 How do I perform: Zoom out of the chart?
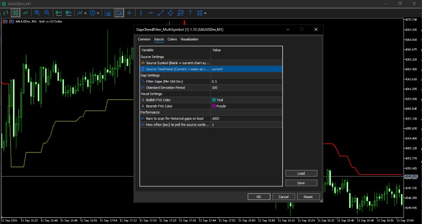(x=47, y=13)
